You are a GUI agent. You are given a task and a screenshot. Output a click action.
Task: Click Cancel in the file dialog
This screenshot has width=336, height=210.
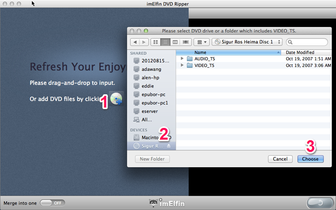pos(280,159)
